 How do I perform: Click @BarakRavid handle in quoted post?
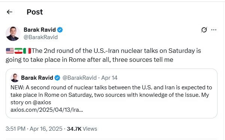[x=79, y=78]
